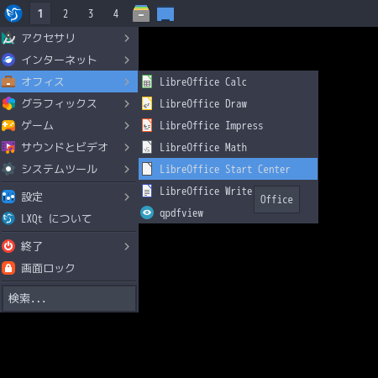This screenshot has width=378, height=378.
Task: Click the games controller icon
Action: 8,125
